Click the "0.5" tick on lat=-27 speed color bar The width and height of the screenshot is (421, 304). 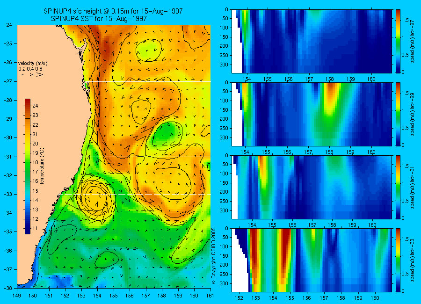(405, 55)
